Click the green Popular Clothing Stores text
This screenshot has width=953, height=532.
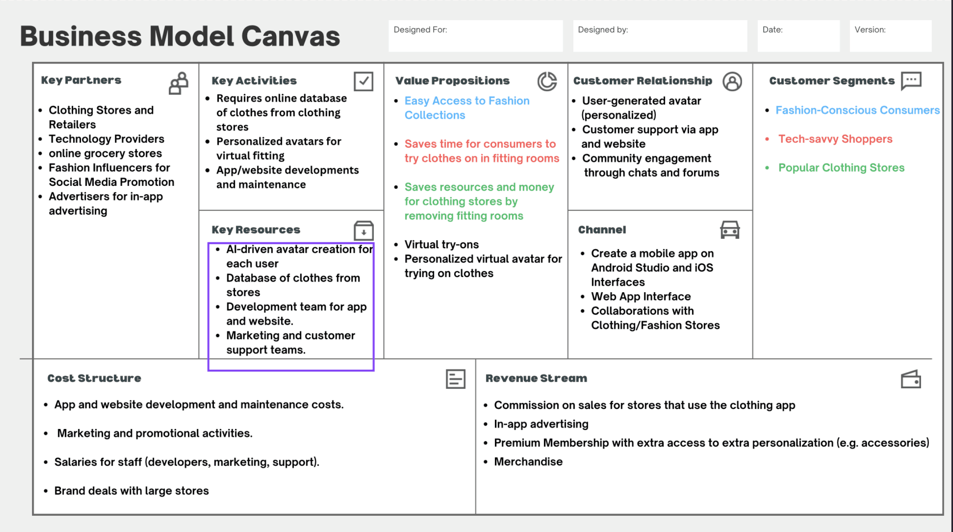coord(841,168)
